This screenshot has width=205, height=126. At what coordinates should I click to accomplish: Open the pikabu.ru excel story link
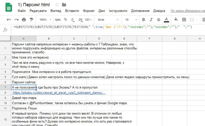[x=59, y=92]
